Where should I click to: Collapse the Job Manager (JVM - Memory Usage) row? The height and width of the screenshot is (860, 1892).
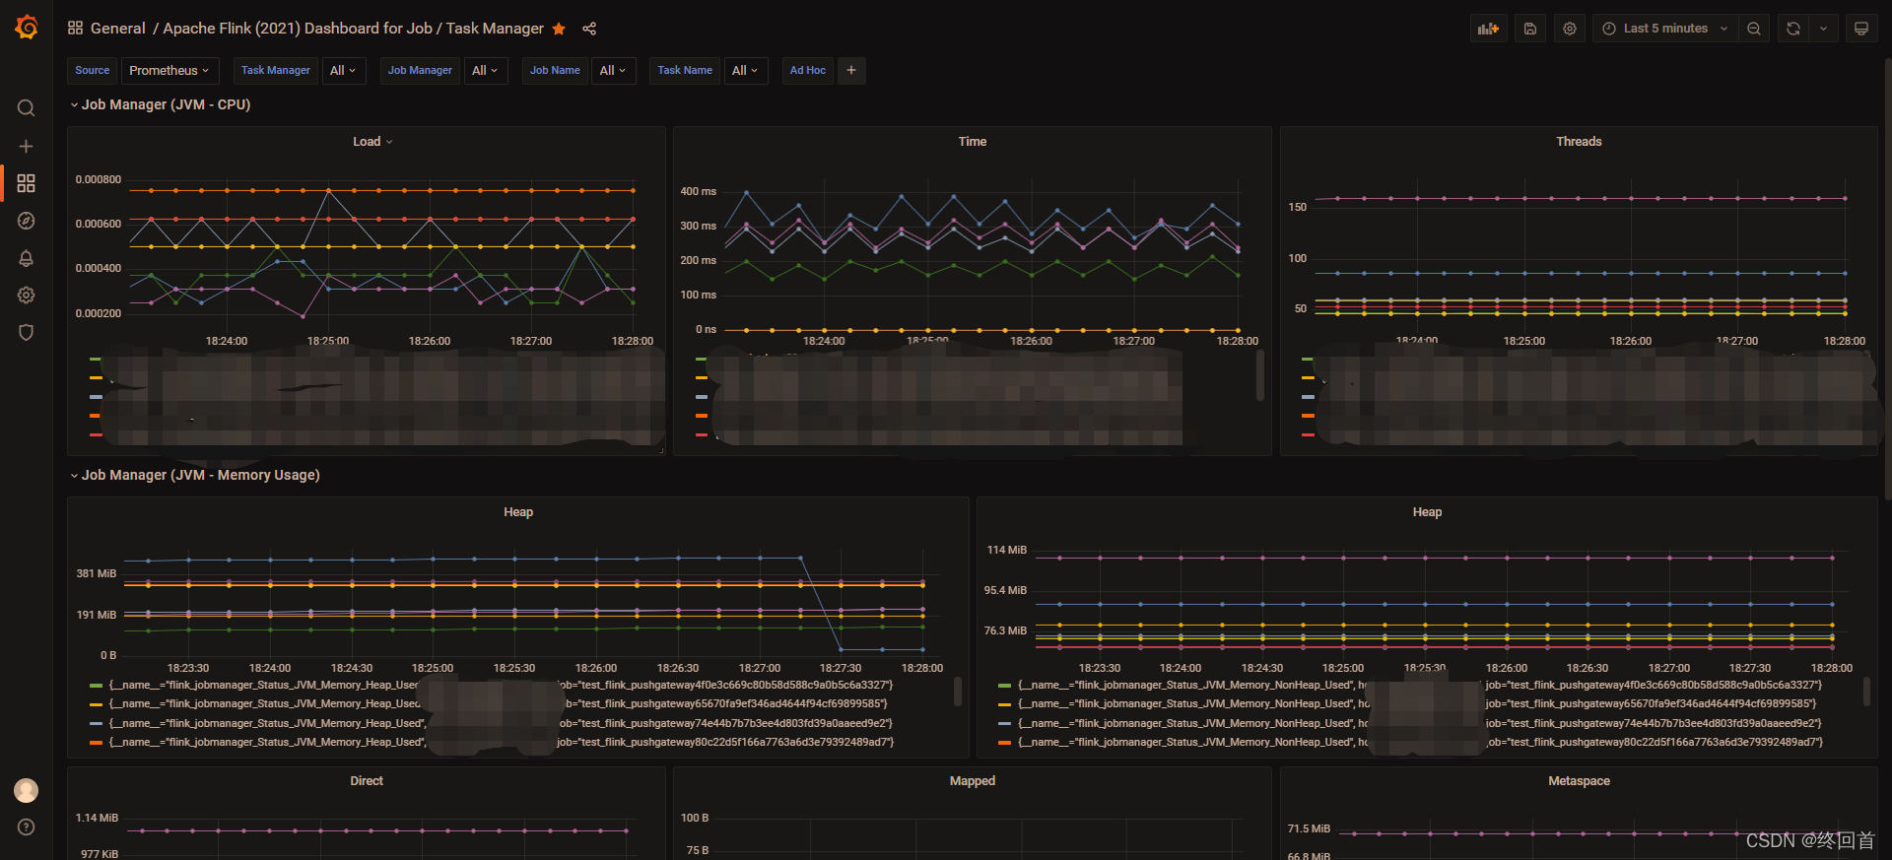pos(195,475)
